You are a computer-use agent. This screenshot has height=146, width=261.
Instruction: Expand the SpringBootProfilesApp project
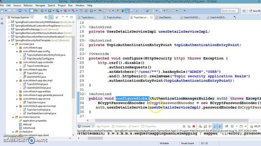tap(9, 30)
